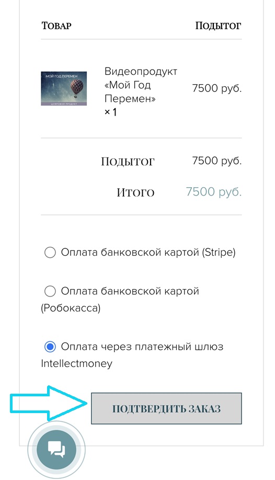This screenshot has width=275, height=480.
Task: Click the Товар column header
Action: (x=56, y=26)
